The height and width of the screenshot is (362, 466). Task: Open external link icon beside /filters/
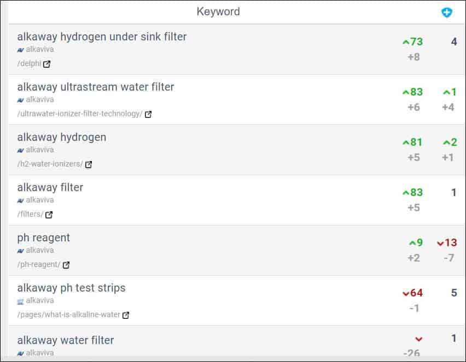click(49, 214)
